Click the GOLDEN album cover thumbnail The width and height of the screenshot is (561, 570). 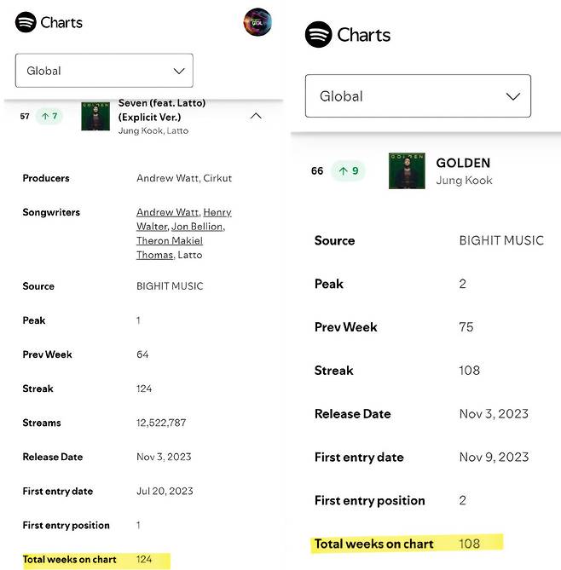point(407,171)
